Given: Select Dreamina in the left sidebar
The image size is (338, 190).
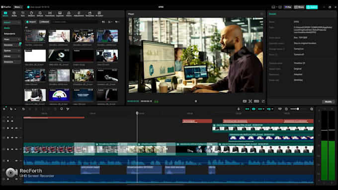Looking at the screenshot, I should 8,62.
